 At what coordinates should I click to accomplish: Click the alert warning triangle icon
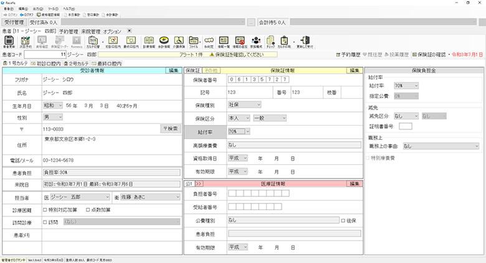(x=212, y=55)
